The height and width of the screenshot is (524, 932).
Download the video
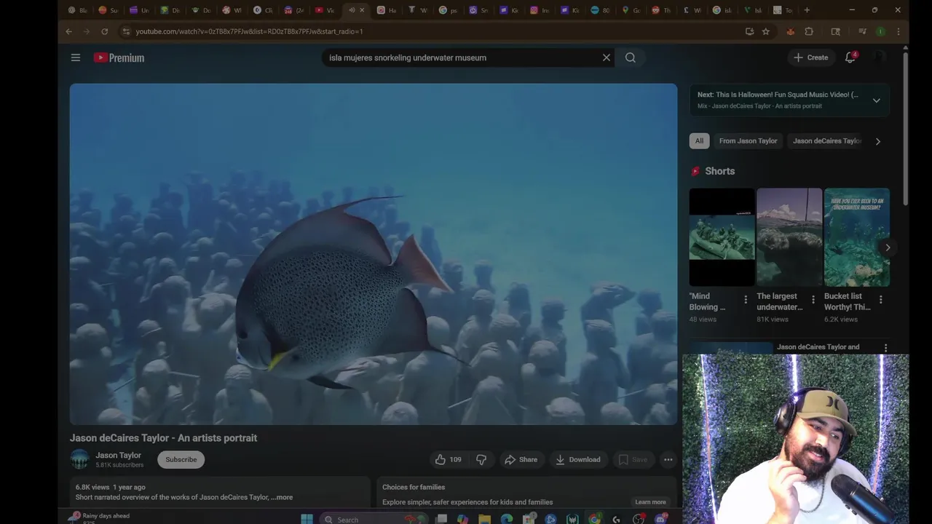pyautogui.click(x=578, y=459)
